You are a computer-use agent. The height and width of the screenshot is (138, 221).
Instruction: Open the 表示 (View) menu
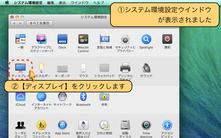click(62, 3)
